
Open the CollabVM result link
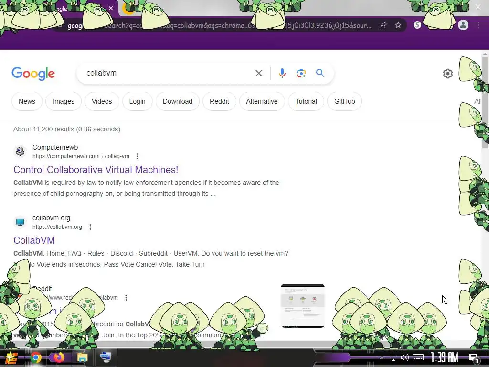click(34, 240)
